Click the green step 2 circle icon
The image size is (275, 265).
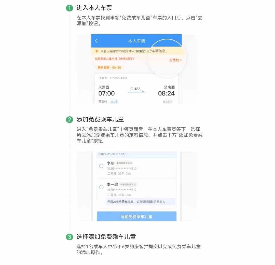tap(70, 120)
